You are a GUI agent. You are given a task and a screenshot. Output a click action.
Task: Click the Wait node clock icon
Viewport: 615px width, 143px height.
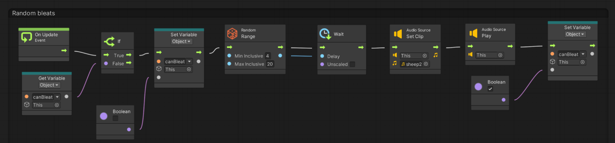(x=325, y=34)
